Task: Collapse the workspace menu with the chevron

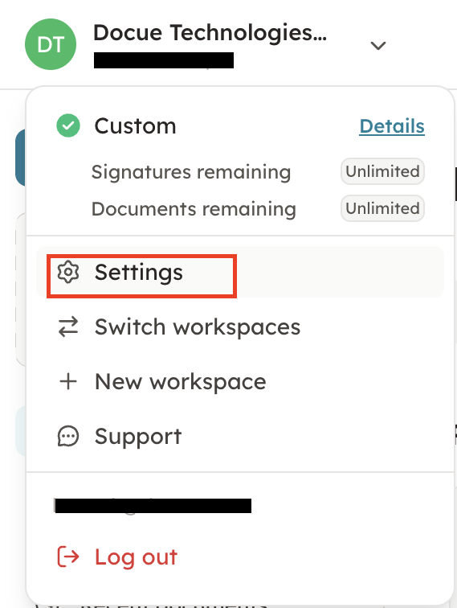Action: click(378, 46)
